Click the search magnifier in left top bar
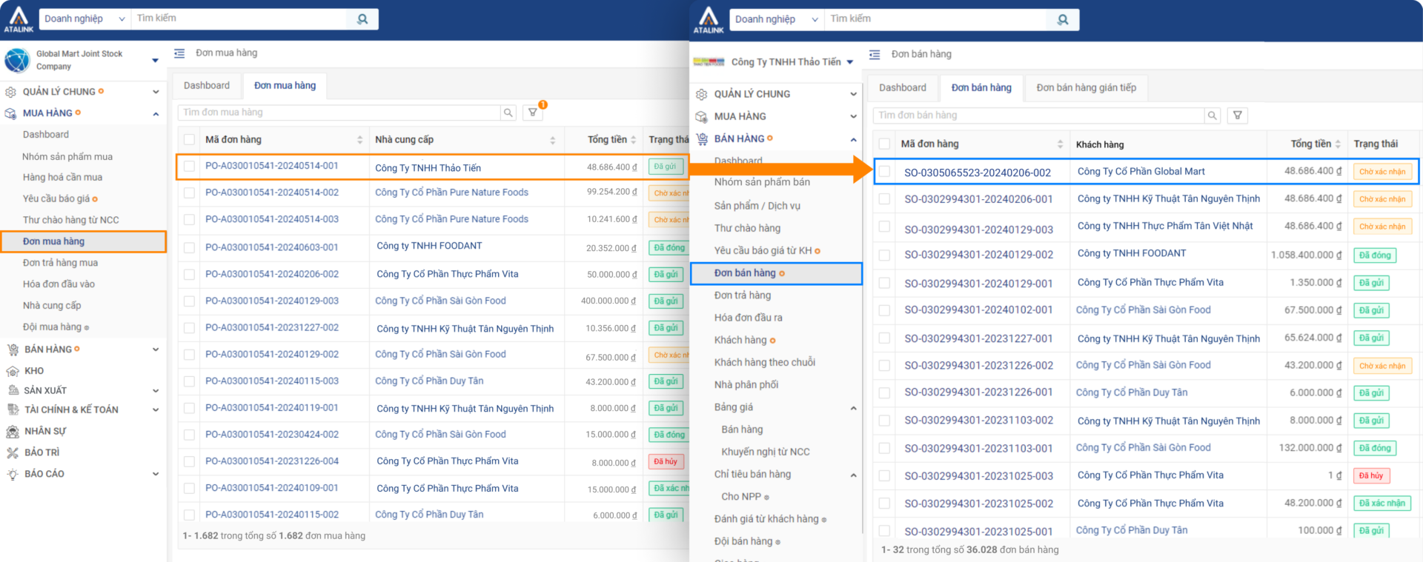 pos(362,19)
